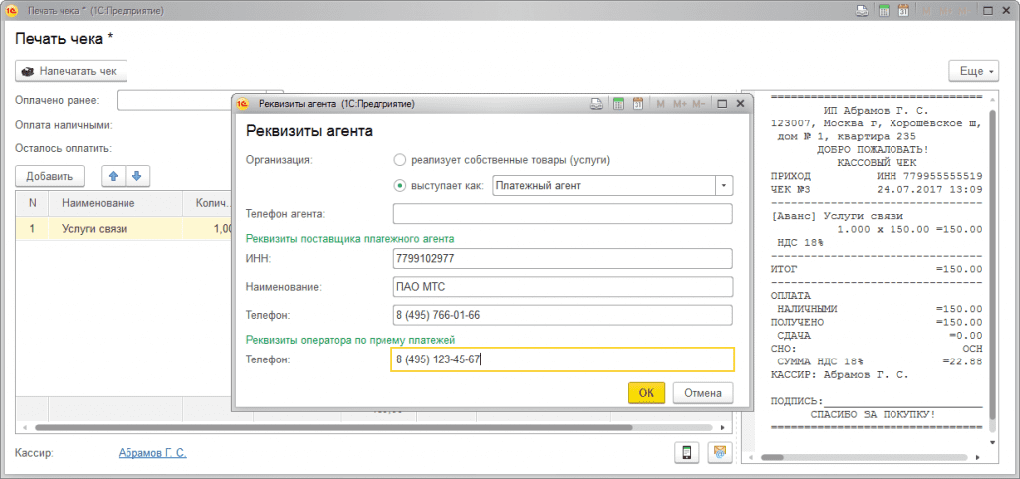Click the ИНН field containing 7799102977

[x=563, y=259]
